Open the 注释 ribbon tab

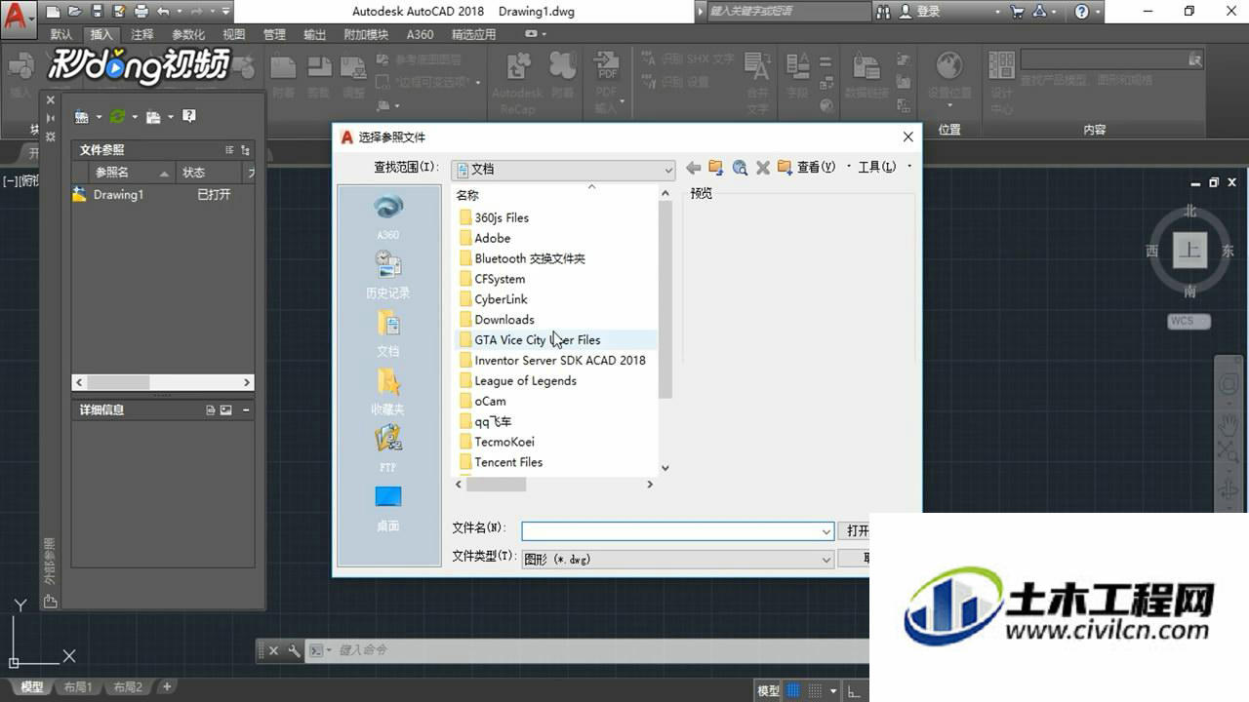pos(142,34)
